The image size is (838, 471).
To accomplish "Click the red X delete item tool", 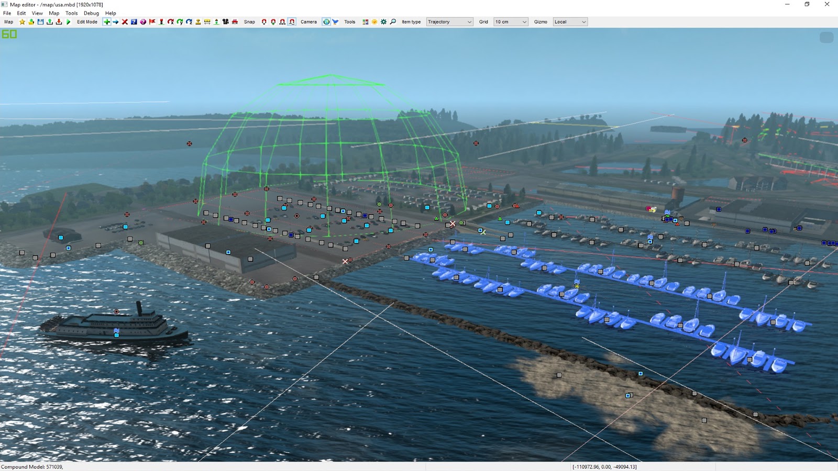I will point(125,22).
